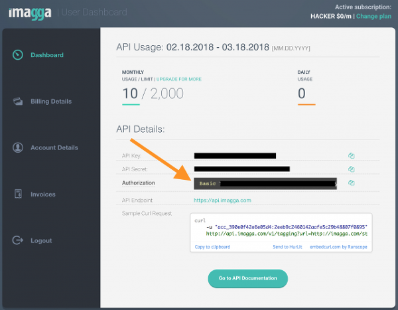Click the API Details heading
This screenshot has width=398, height=310.
(x=141, y=129)
